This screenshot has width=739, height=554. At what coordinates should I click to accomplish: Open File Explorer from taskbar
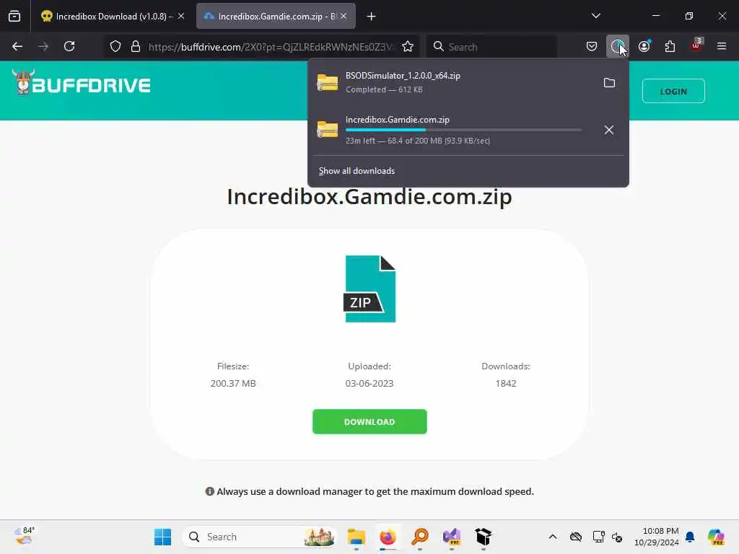tap(357, 537)
